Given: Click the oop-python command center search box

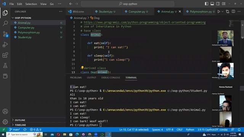Looking at the screenshot, I should point(128,4).
